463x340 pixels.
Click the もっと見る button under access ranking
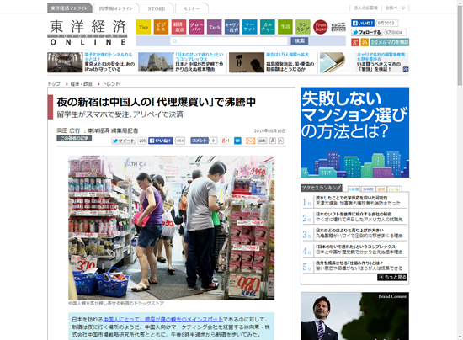pyautogui.click(x=392, y=277)
